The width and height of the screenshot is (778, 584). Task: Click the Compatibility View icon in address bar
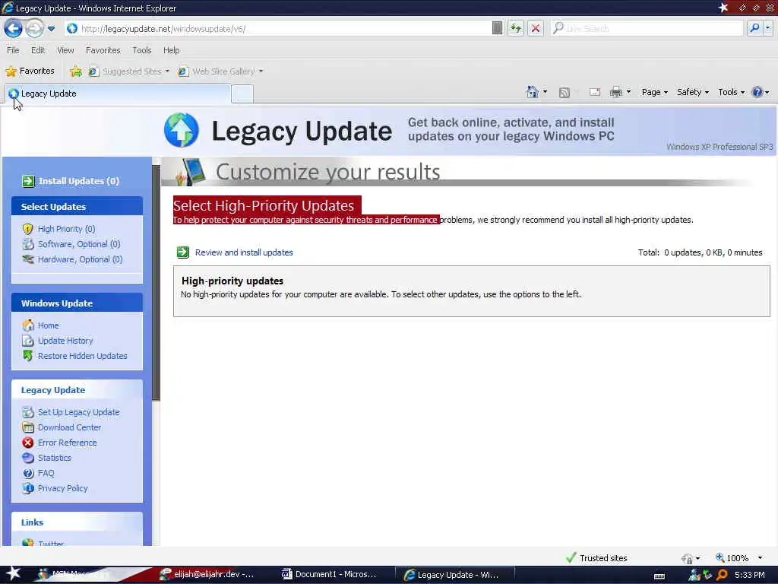click(497, 28)
